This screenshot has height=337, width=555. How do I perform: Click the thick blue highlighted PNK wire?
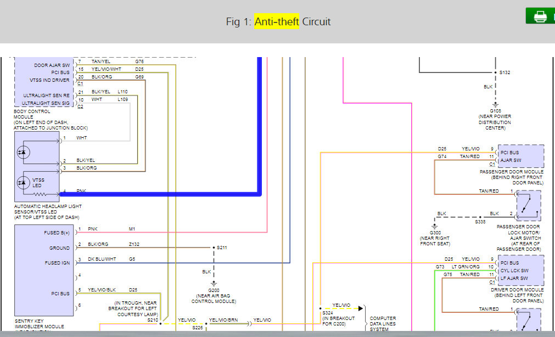point(161,194)
